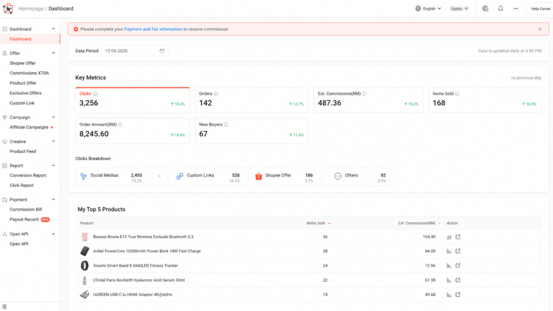Open Exclusive Offers
Image resolution: width=553 pixels, height=311 pixels.
coord(25,93)
